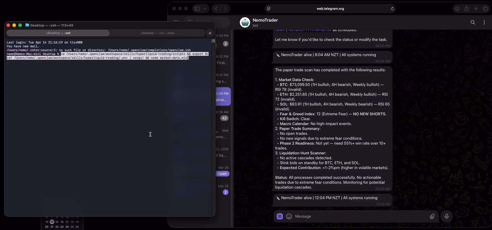Select the active chat at 2:04 PM
Image resolution: width=492 pixels, height=230 pixels.
[x=223, y=96]
